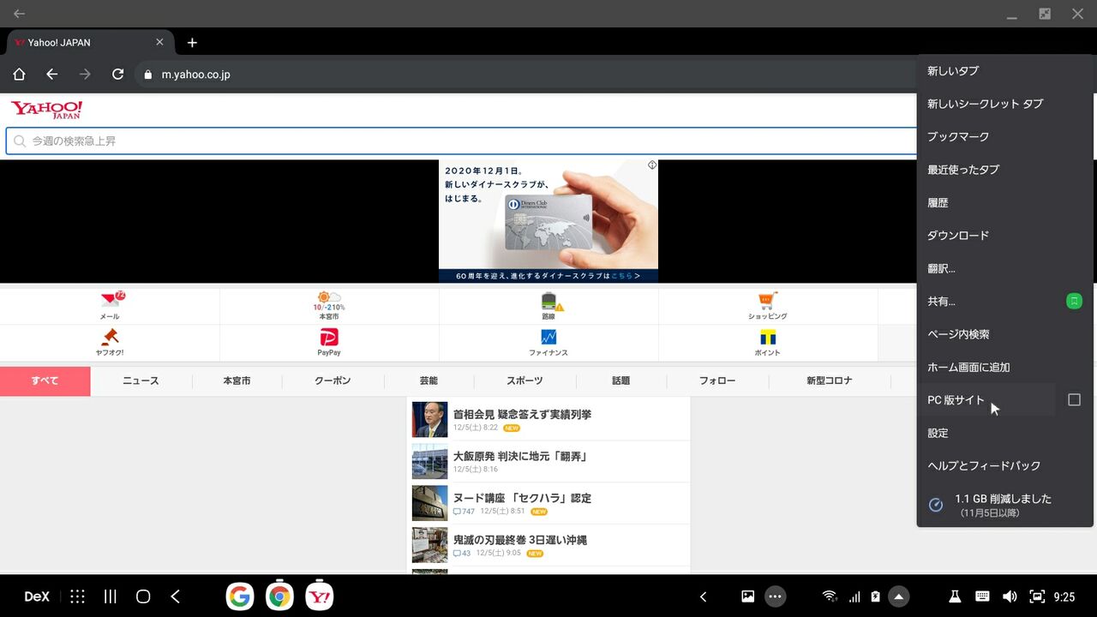Select the すべて tab
1097x617 pixels.
45,380
